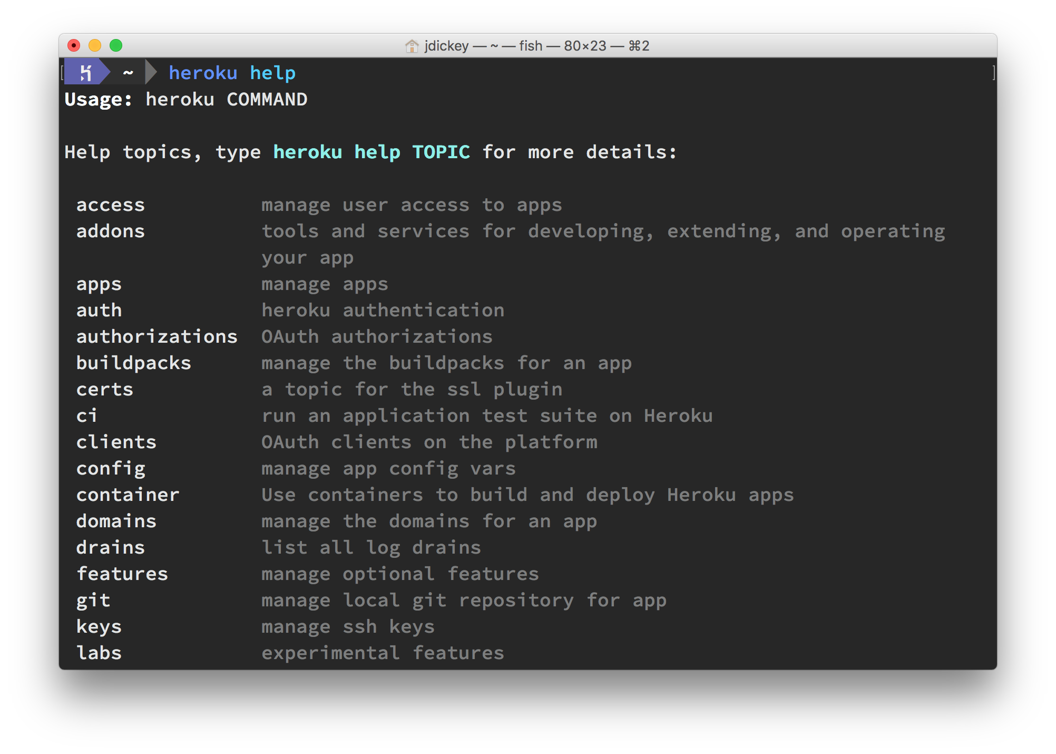Click the 'labs' topic name
Screen dimensions: 1056x754
(x=99, y=653)
